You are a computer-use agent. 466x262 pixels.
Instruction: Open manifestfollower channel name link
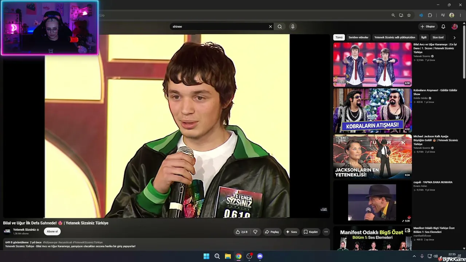coord(422,236)
